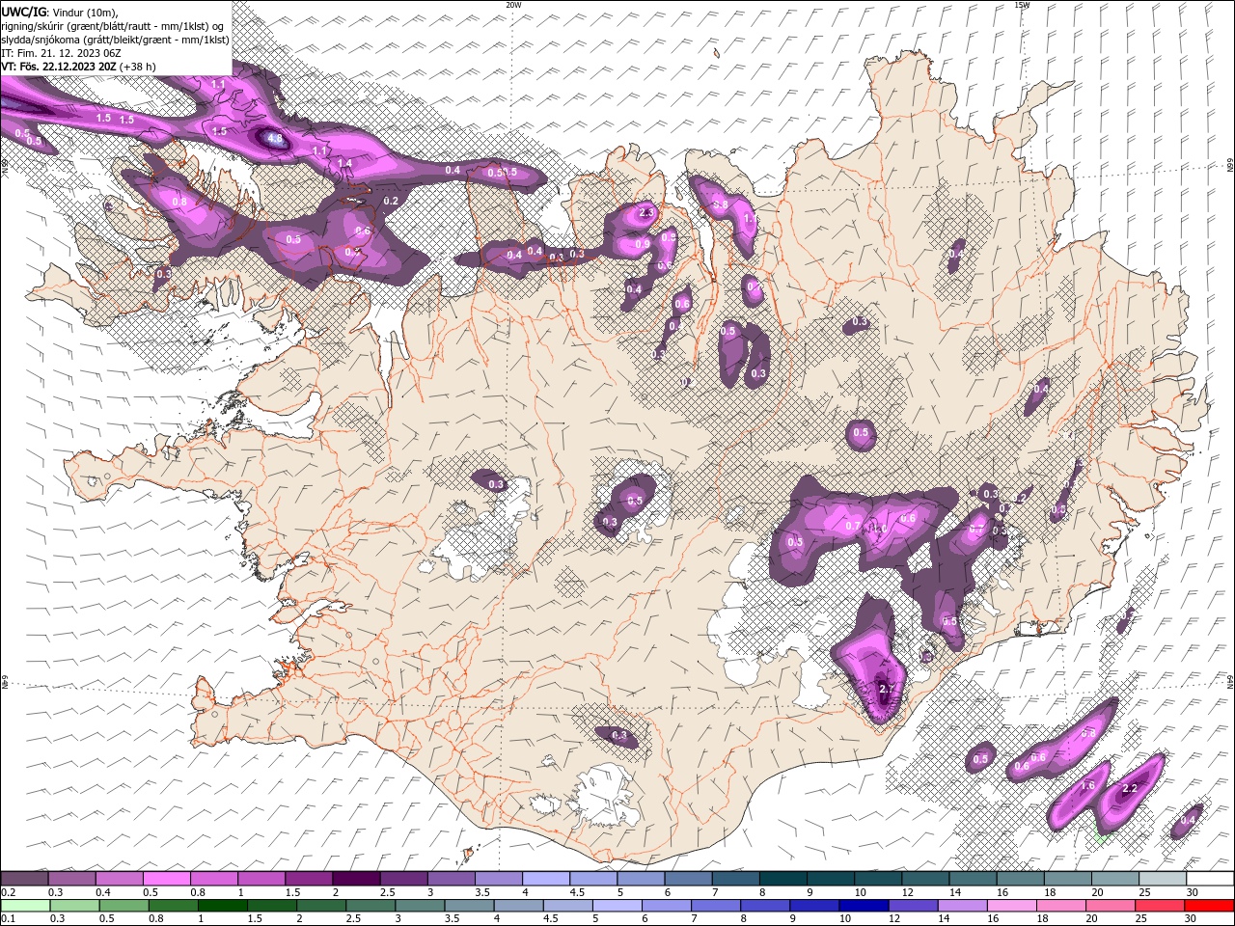Click the darkest purple 2–2.5 legend swatch

(356, 879)
